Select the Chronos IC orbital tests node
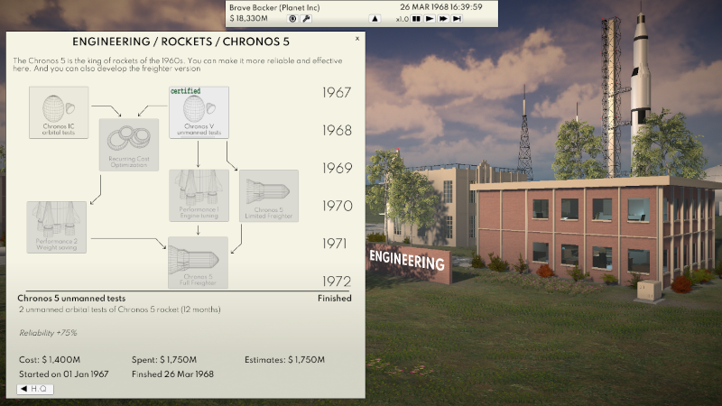This screenshot has height=406, width=722. (x=58, y=112)
